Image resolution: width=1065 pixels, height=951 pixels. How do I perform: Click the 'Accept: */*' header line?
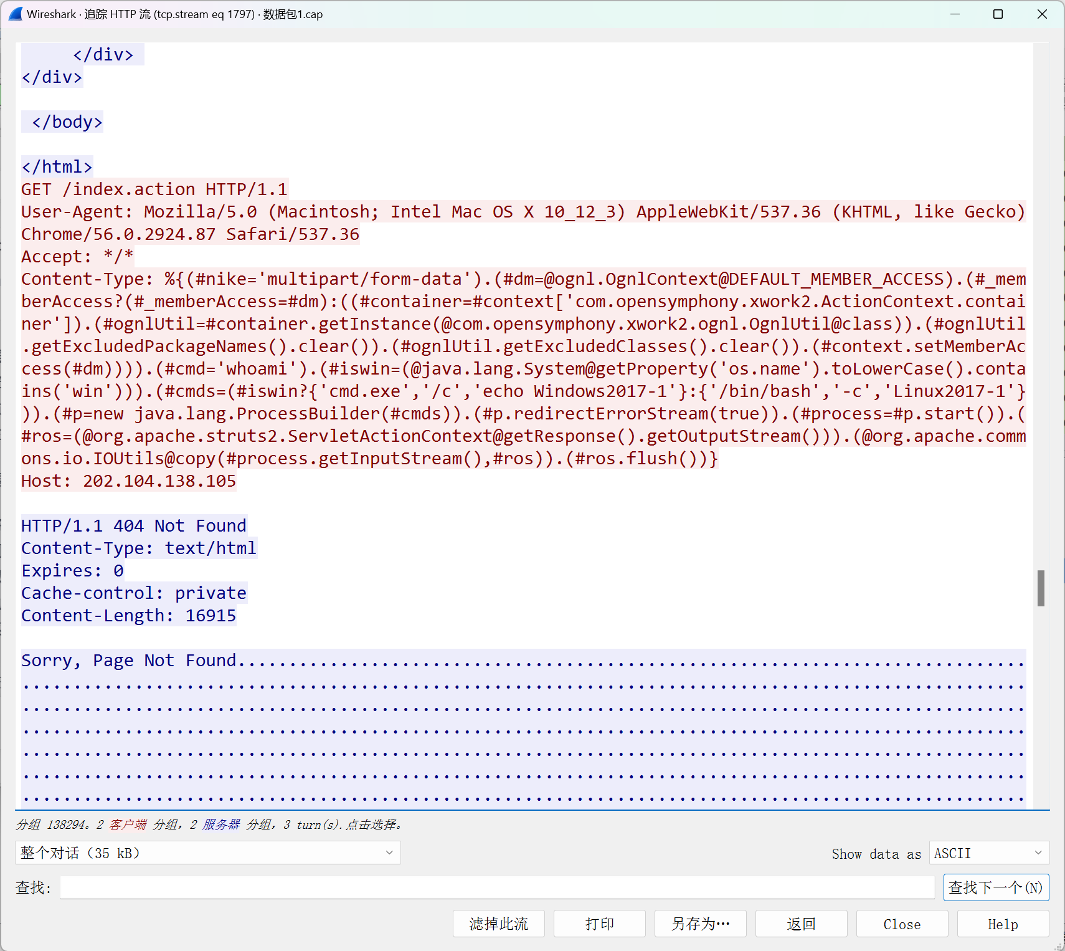[x=77, y=257]
